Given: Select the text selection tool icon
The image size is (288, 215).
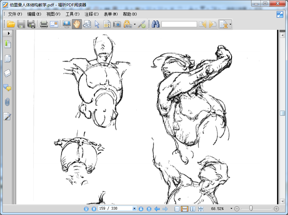Looking at the screenshot, I should coord(107,24).
